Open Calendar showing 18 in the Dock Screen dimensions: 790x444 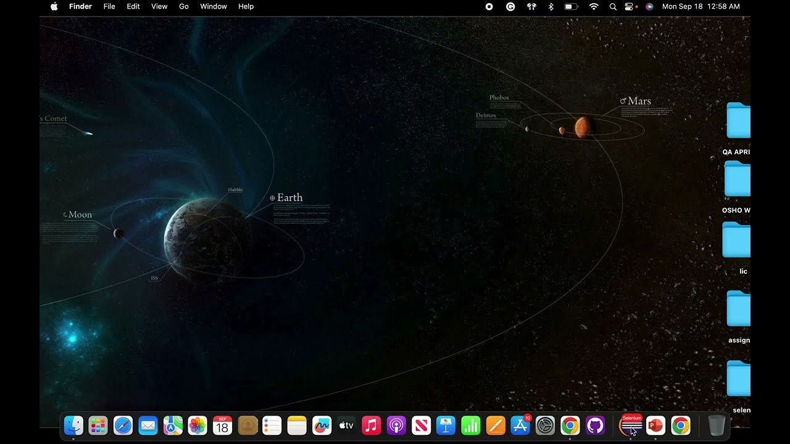coord(222,425)
